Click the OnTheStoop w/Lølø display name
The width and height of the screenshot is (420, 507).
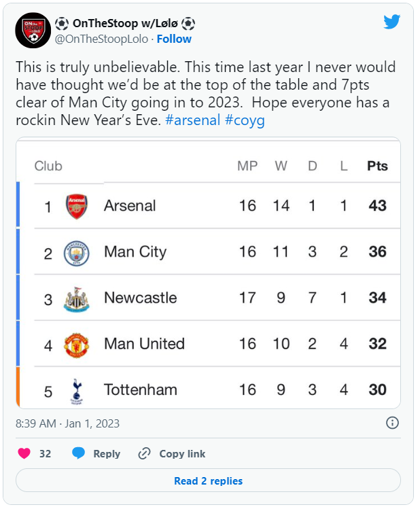(x=125, y=23)
